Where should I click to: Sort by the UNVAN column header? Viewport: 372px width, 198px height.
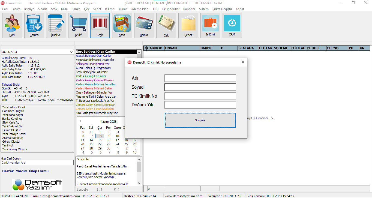pos(182,48)
